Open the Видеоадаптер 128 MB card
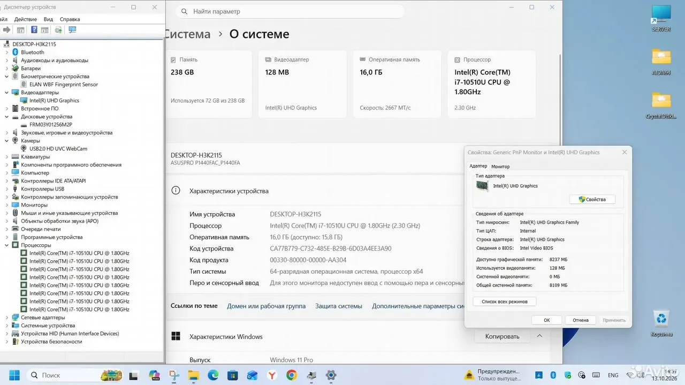The height and width of the screenshot is (385, 685). [x=302, y=84]
